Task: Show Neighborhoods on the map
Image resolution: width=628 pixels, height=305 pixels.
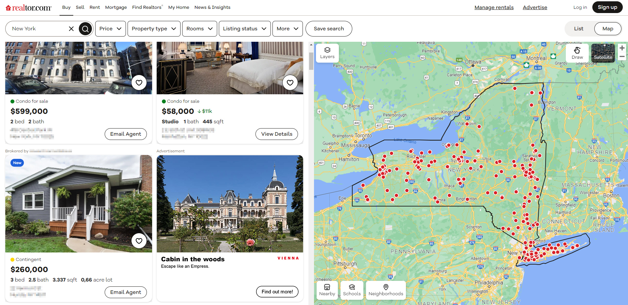Action: pyautogui.click(x=386, y=290)
